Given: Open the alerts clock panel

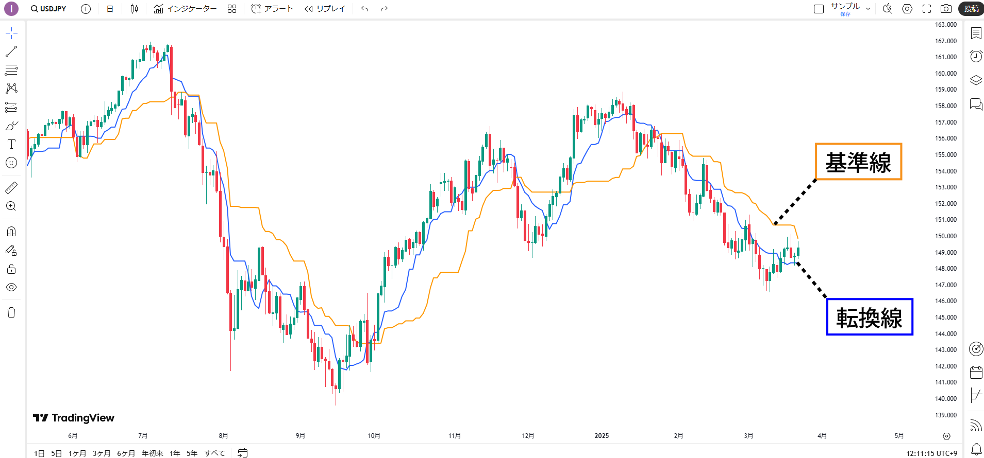Looking at the screenshot, I should pyautogui.click(x=976, y=56).
